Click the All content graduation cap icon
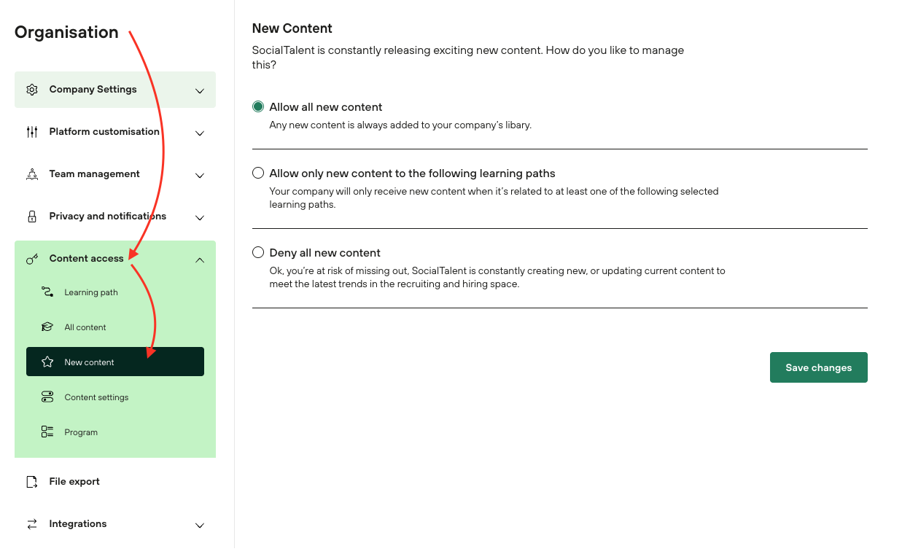Viewport: 902px width, 554px height. coord(47,327)
